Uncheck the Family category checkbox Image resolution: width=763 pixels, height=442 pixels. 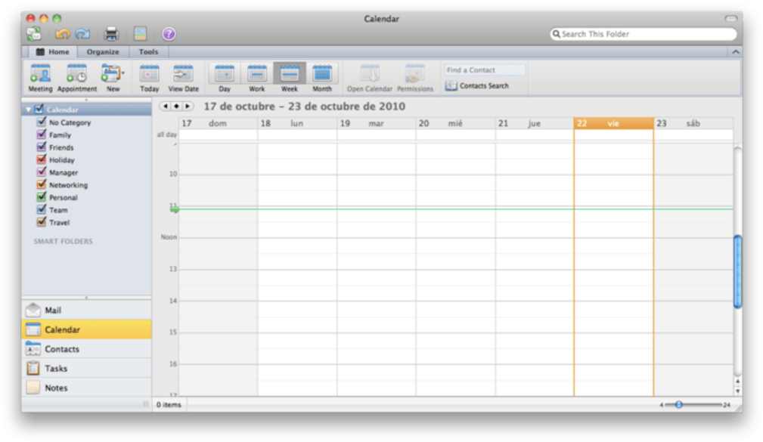42,135
